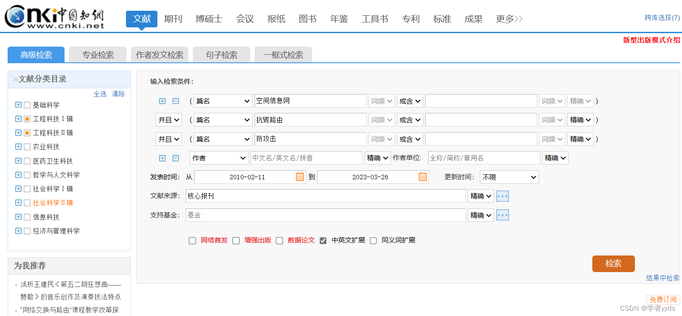Screen dimensions: 682x316
Task: Open the 专利 section in the top navigation
Action: [410, 18]
